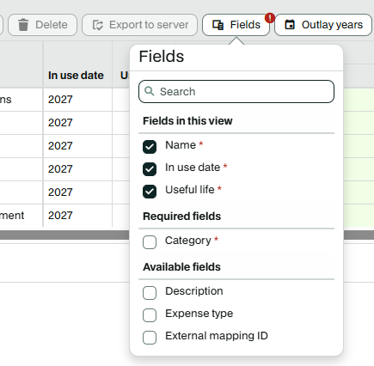
Task: Click the calendar icon in Outlay years
Action: pos(290,25)
